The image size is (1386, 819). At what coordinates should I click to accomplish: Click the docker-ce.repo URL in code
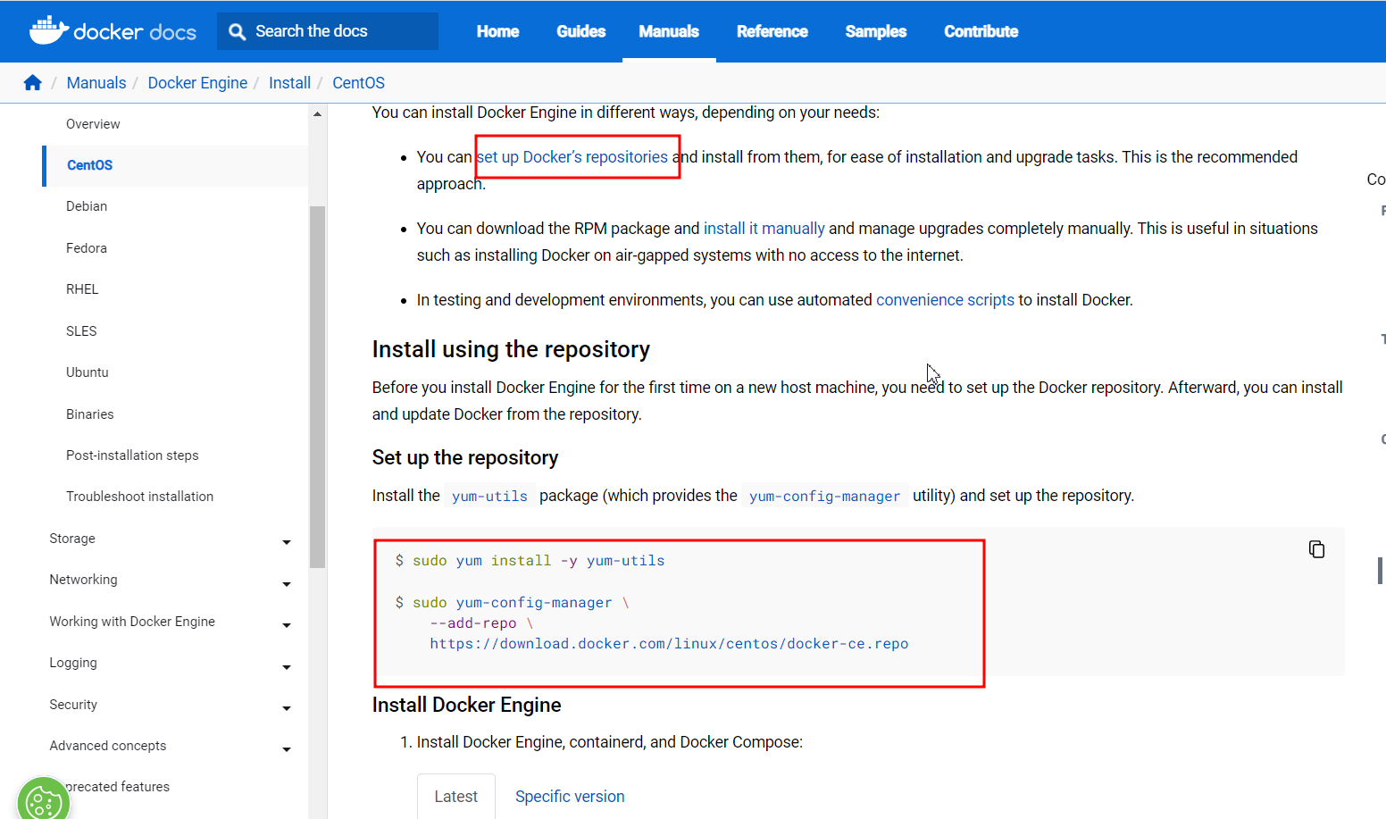coord(669,644)
